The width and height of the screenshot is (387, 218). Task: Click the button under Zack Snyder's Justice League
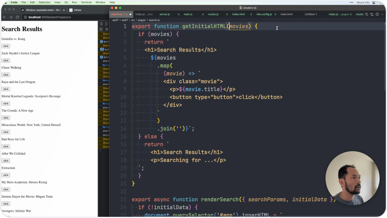tap(6, 60)
